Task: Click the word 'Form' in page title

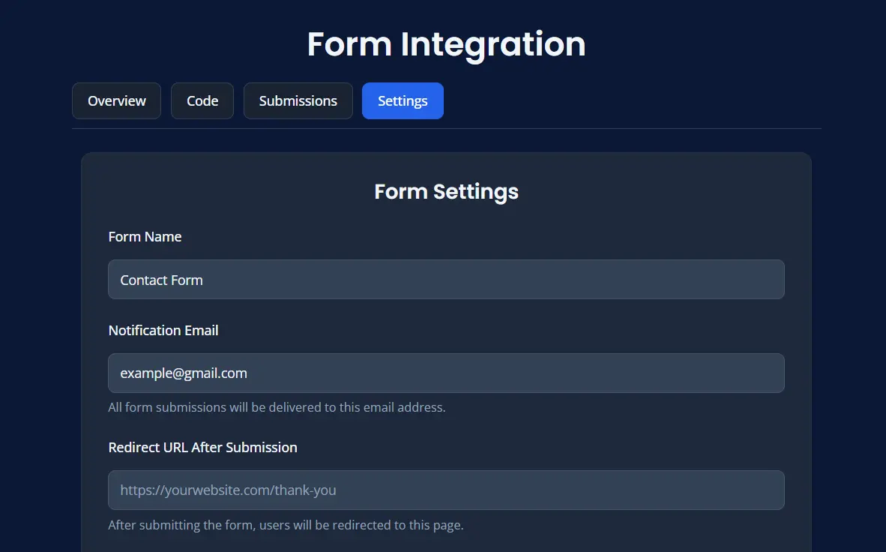Action: point(349,44)
